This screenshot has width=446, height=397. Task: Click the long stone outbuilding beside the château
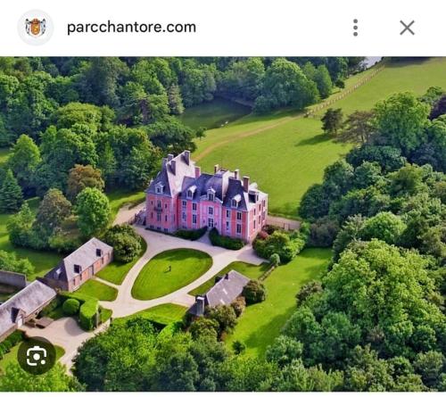pos(79,264)
